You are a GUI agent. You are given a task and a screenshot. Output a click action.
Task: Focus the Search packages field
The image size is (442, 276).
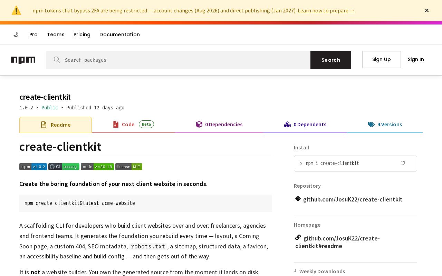click(178, 60)
